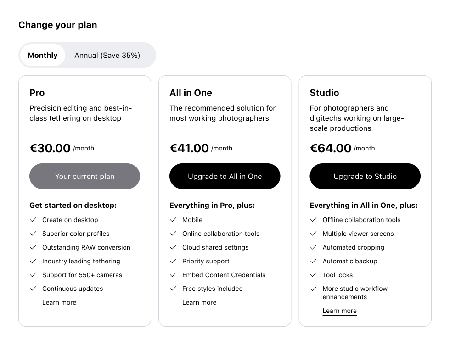
Task: Click checkmark beside Priority support
Action: (x=173, y=261)
